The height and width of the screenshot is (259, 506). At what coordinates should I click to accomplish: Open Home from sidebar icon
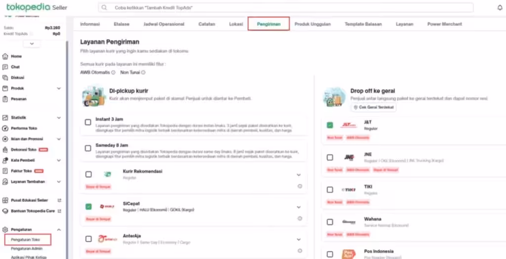(5, 56)
